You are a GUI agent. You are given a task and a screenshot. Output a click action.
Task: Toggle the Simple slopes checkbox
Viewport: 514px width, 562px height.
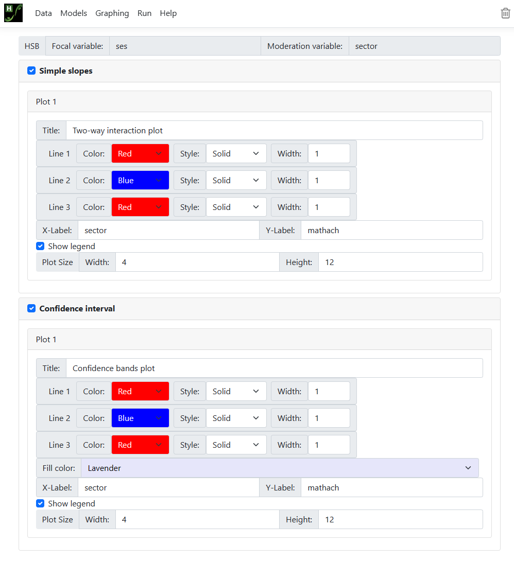tap(31, 71)
